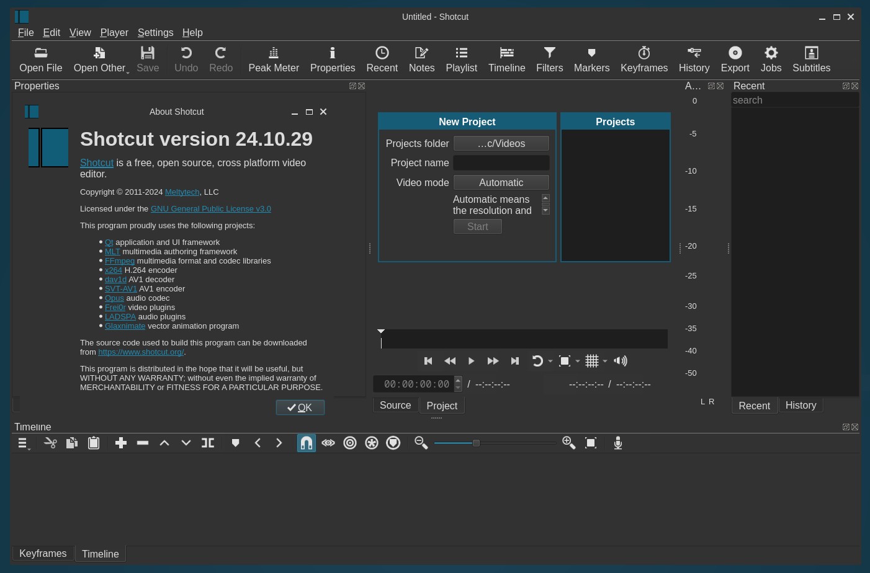Viewport: 870px width, 573px height.
Task: Open the Help menu
Action: coord(192,32)
